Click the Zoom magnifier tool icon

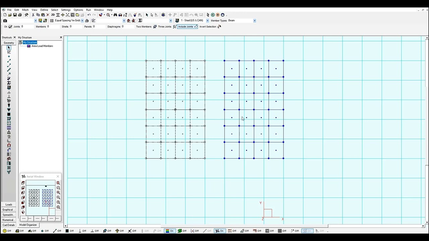click(x=108, y=15)
